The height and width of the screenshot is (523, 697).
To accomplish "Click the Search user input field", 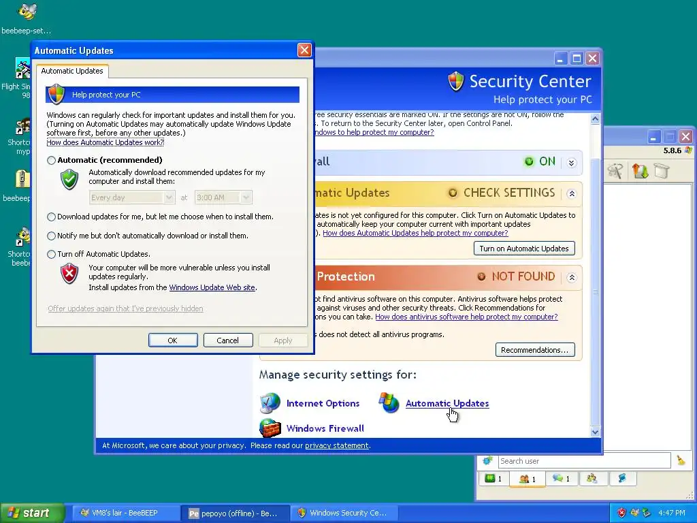I will (583, 461).
